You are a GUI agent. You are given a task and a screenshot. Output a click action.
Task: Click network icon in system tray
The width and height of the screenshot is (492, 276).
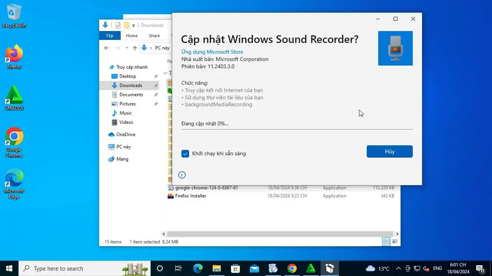pyautogui.click(x=417, y=268)
